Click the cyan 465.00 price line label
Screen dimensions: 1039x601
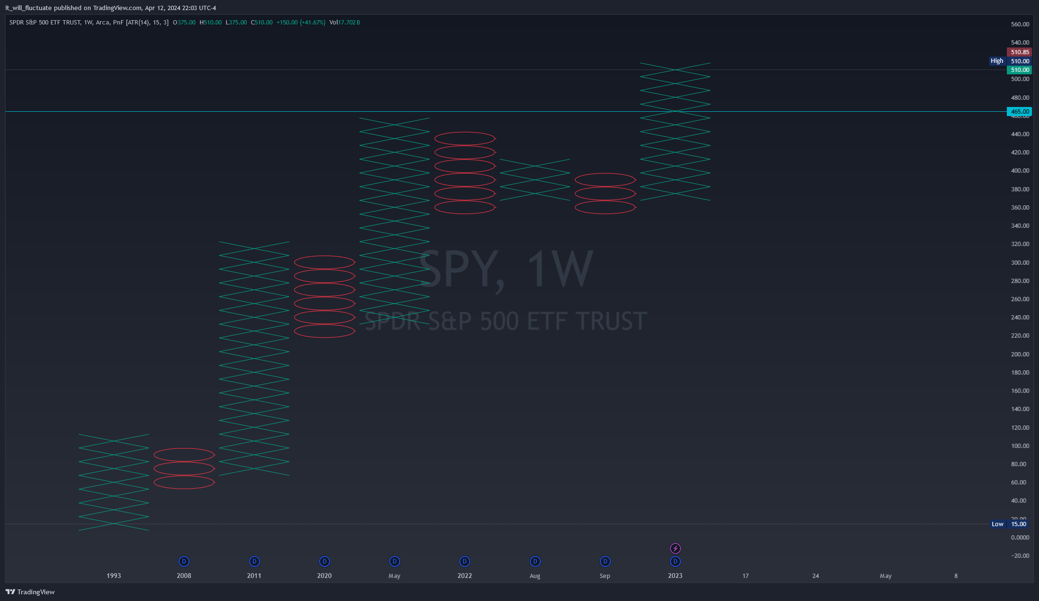1019,112
